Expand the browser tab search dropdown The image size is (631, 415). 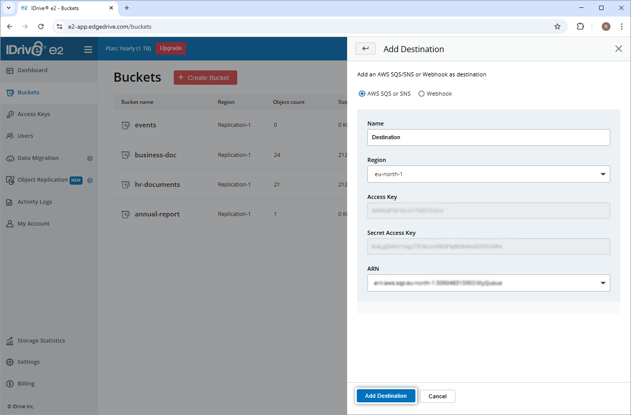pos(8,8)
